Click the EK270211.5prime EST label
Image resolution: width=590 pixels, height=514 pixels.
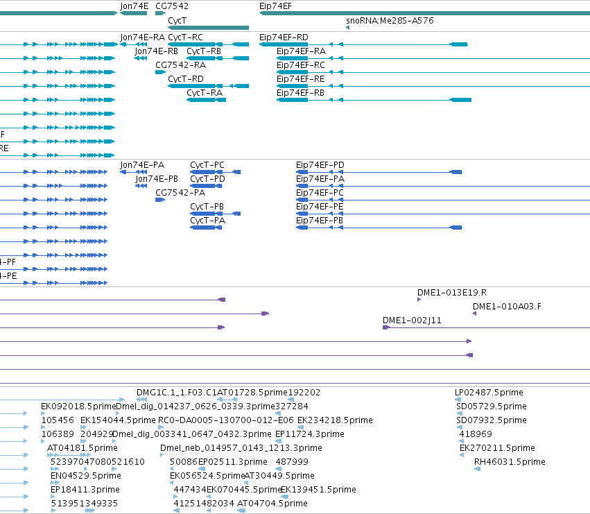tap(497, 449)
